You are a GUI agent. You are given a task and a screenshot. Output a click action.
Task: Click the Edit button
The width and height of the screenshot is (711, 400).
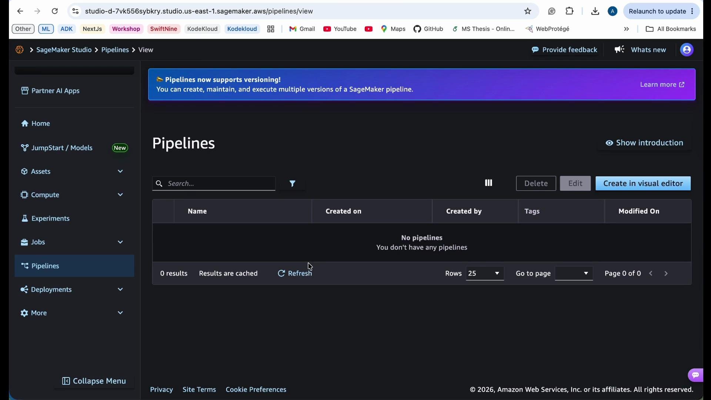575,183
